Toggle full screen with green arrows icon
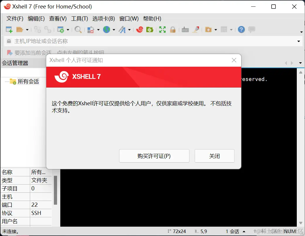 (162, 30)
